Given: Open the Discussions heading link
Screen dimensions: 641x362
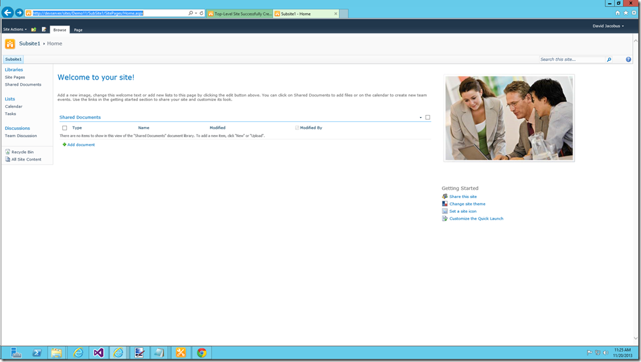Looking at the screenshot, I should (17, 128).
